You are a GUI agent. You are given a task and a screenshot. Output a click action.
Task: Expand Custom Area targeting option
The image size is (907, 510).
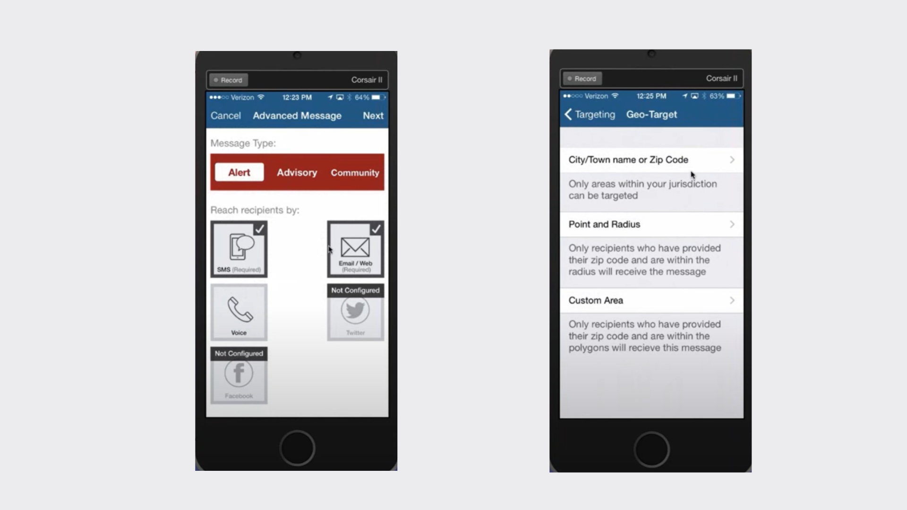point(651,300)
